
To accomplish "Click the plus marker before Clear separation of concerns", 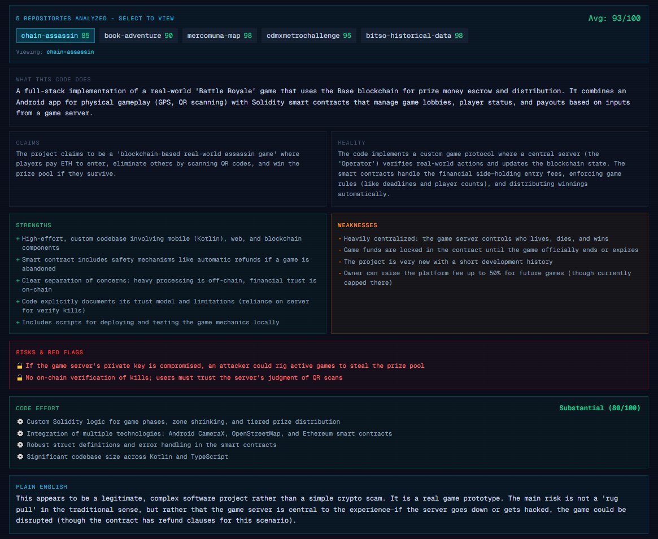I will (x=18, y=280).
